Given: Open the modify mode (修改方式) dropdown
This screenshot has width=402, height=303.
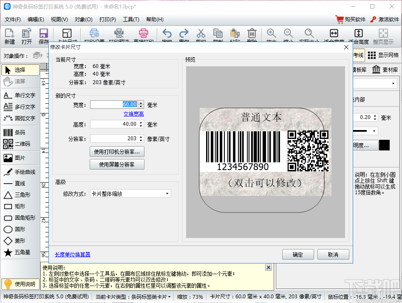Looking at the screenshot, I should (130, 194).
